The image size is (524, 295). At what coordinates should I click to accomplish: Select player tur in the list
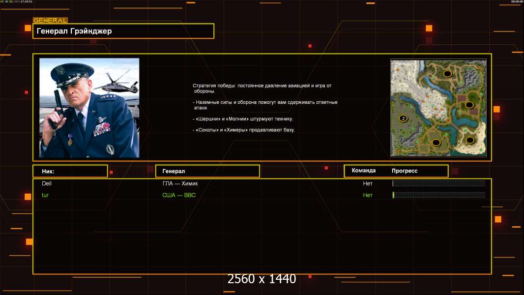coord(45,195)
